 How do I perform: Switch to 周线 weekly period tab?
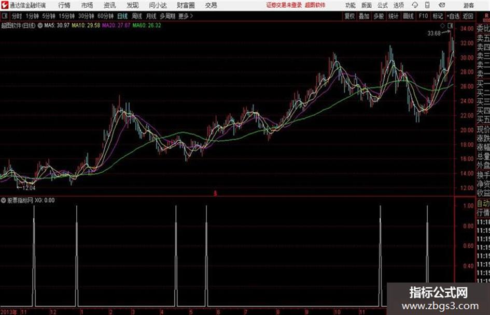tap(137, 16)
